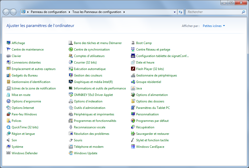
Task: Click the Son speaker icon
Action: pos(8,140)
